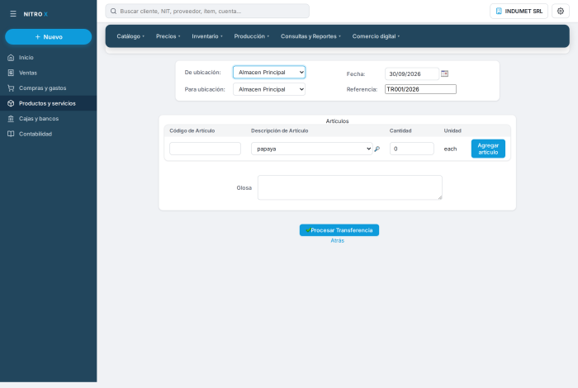
Task: Click Agregar artículo button
Action: coord(488,149)
